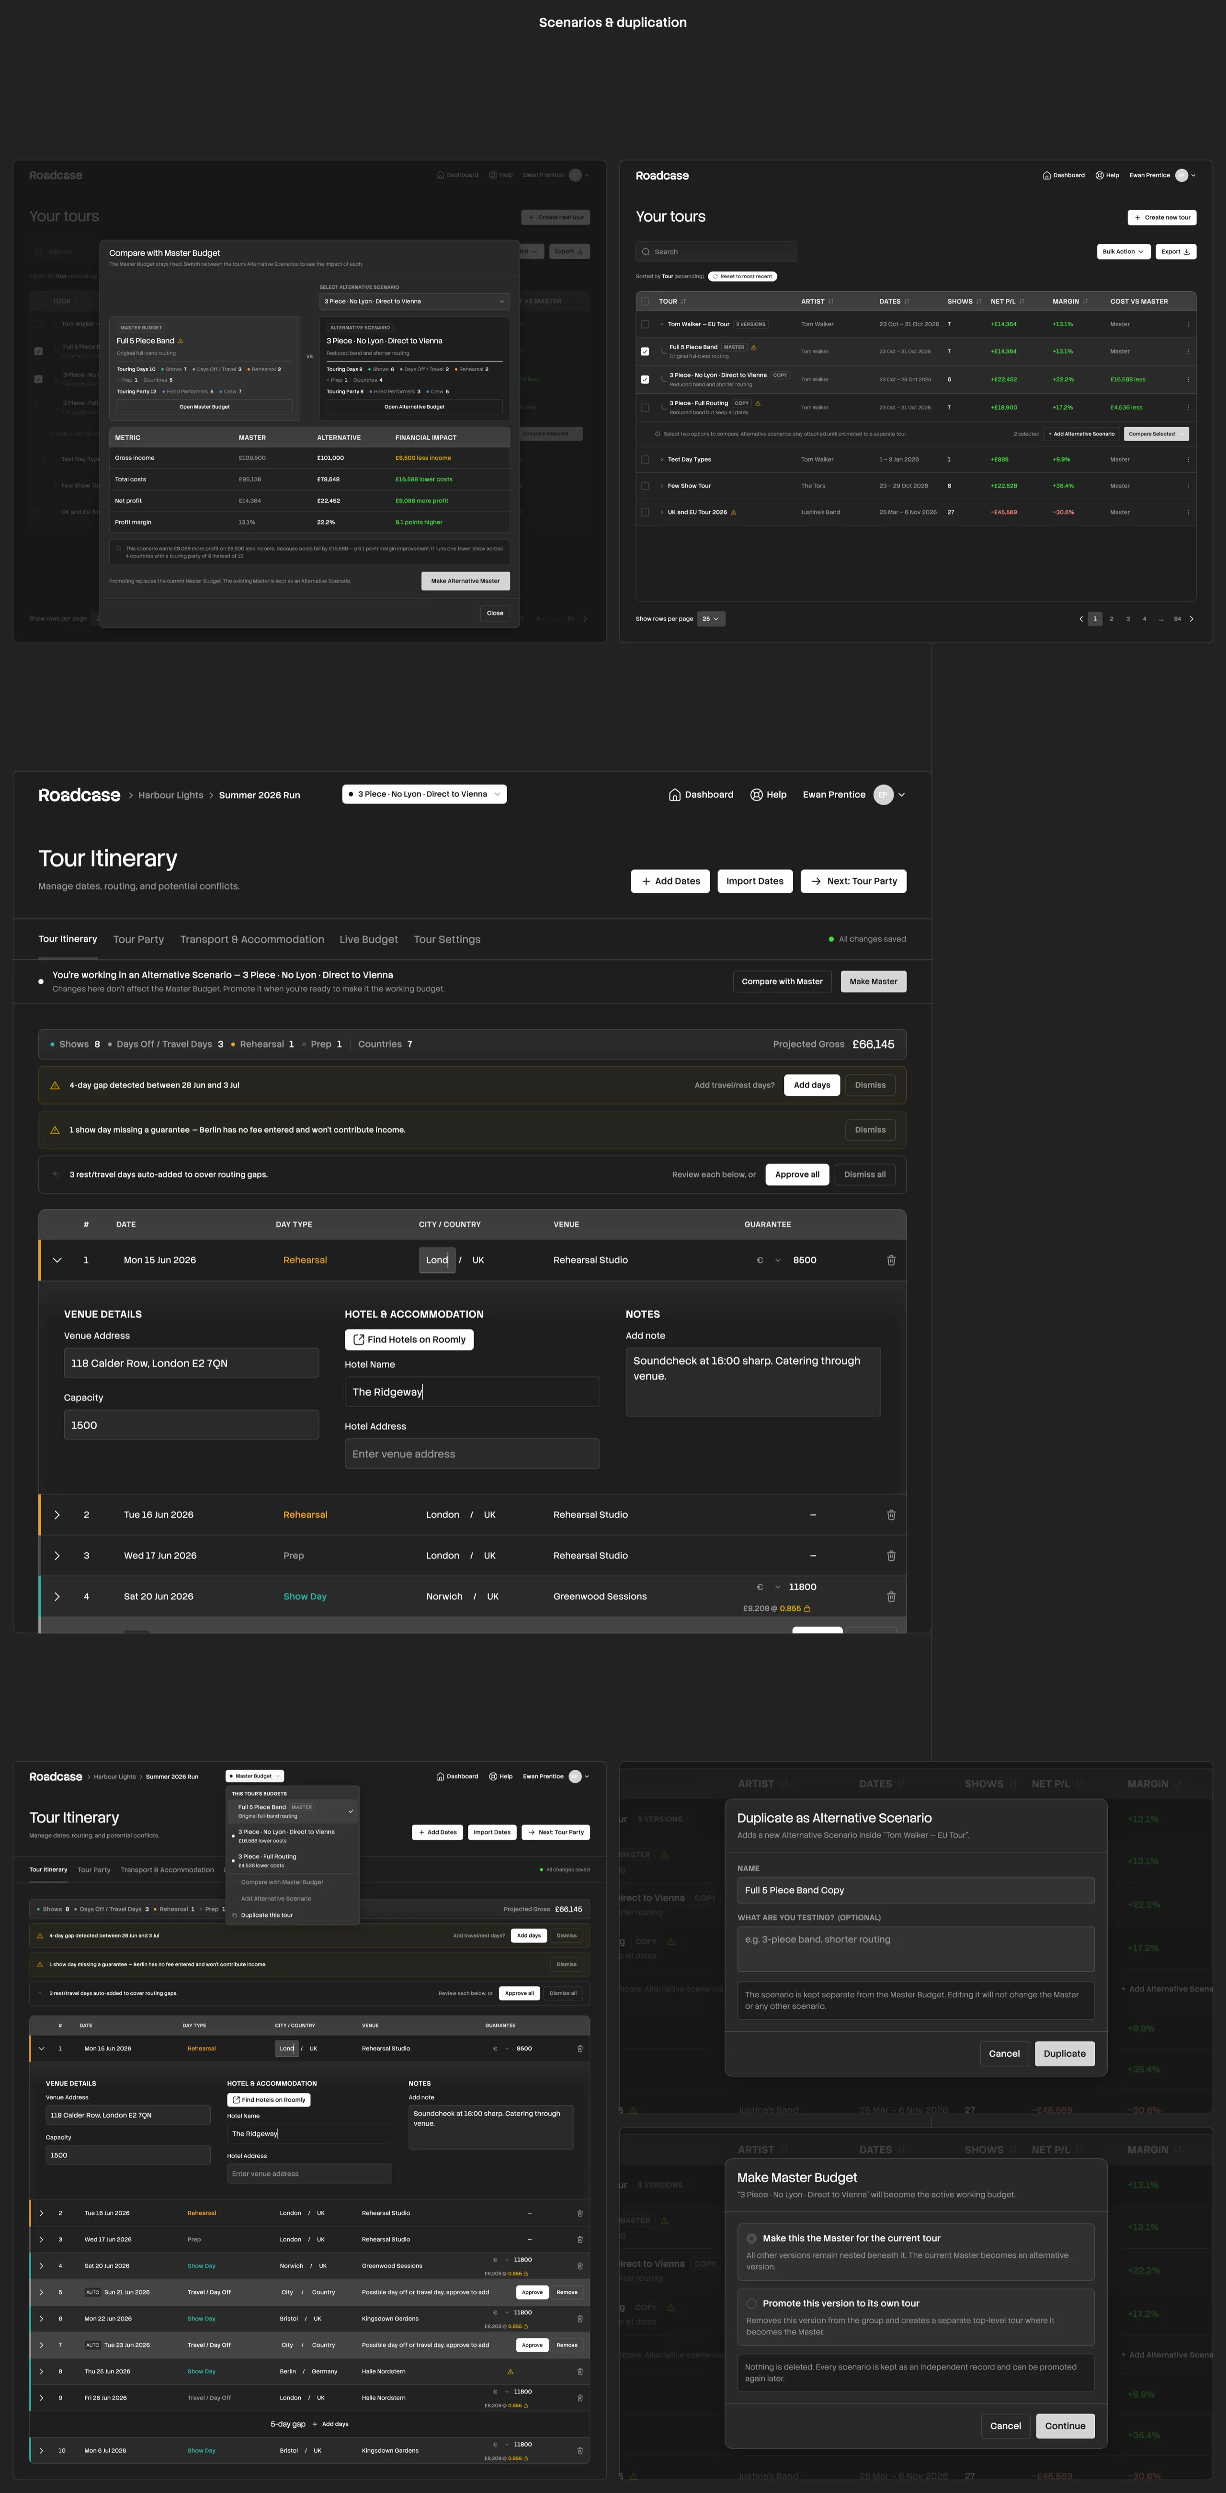The height and width of the screenshot is (2493, 1226).
Task: Click the 'What are you testing?' text area
Action: [x=916, y=1949]
